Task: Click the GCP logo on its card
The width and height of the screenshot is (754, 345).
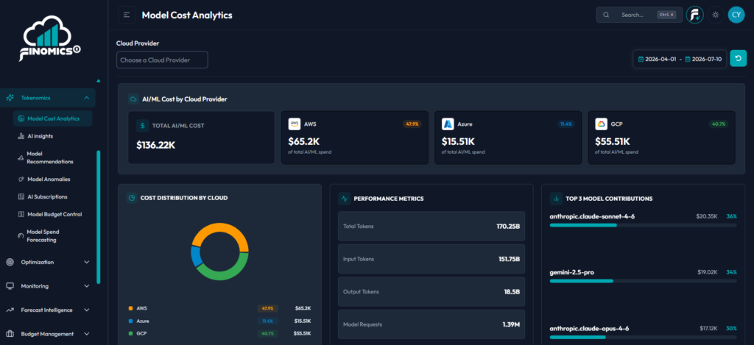Action: coord(601,124)
